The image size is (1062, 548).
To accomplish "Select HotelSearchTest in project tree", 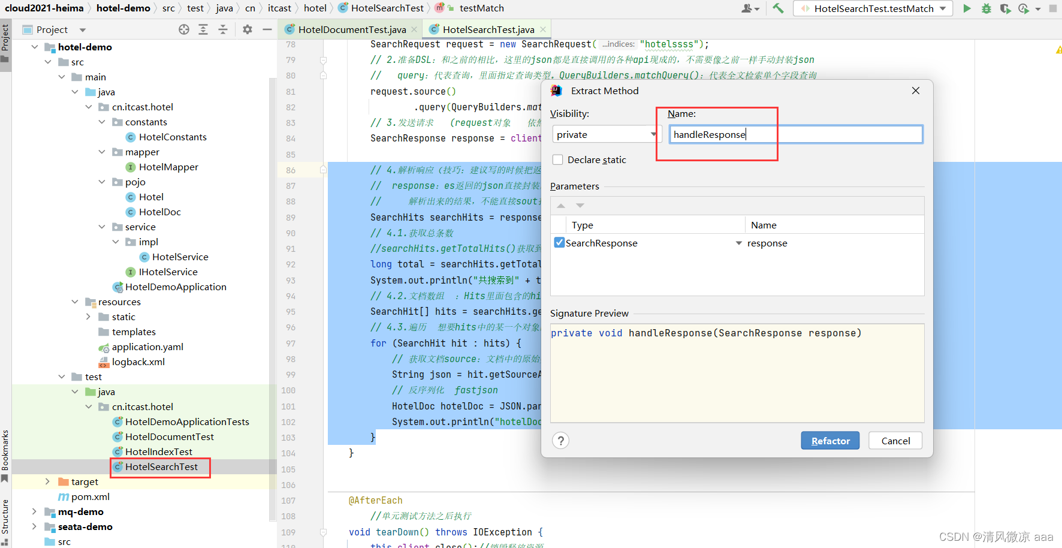I will (161, 466).
